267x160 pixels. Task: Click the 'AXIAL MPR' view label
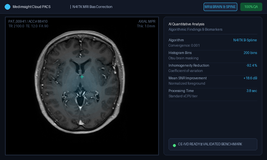click(147, 21)
